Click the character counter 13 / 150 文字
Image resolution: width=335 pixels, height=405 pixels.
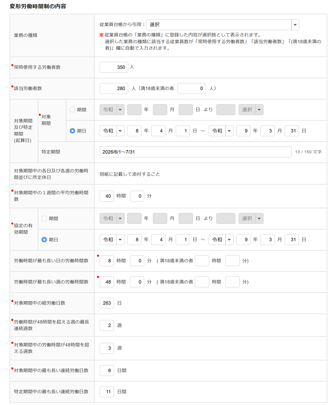[x=308, y=152]
